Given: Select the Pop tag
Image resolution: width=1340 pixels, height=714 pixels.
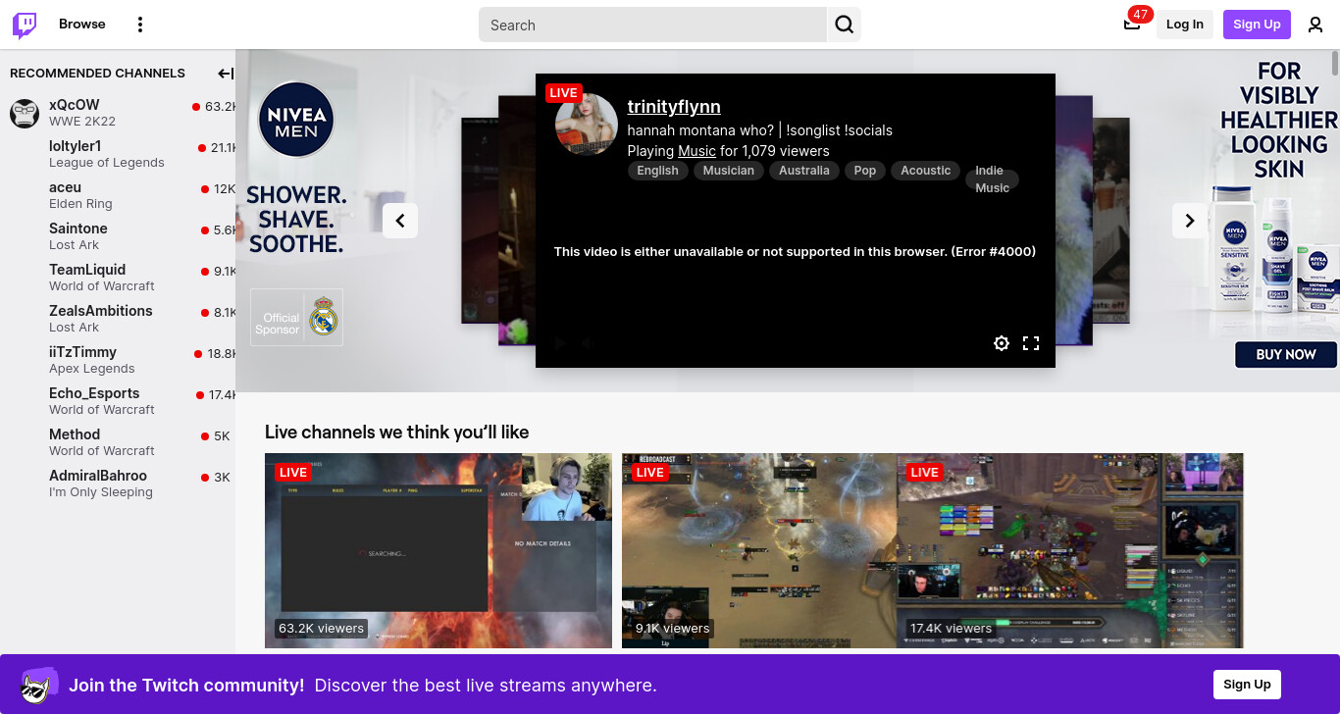Looking at the screenshot, I should click(x=865, y=171).
